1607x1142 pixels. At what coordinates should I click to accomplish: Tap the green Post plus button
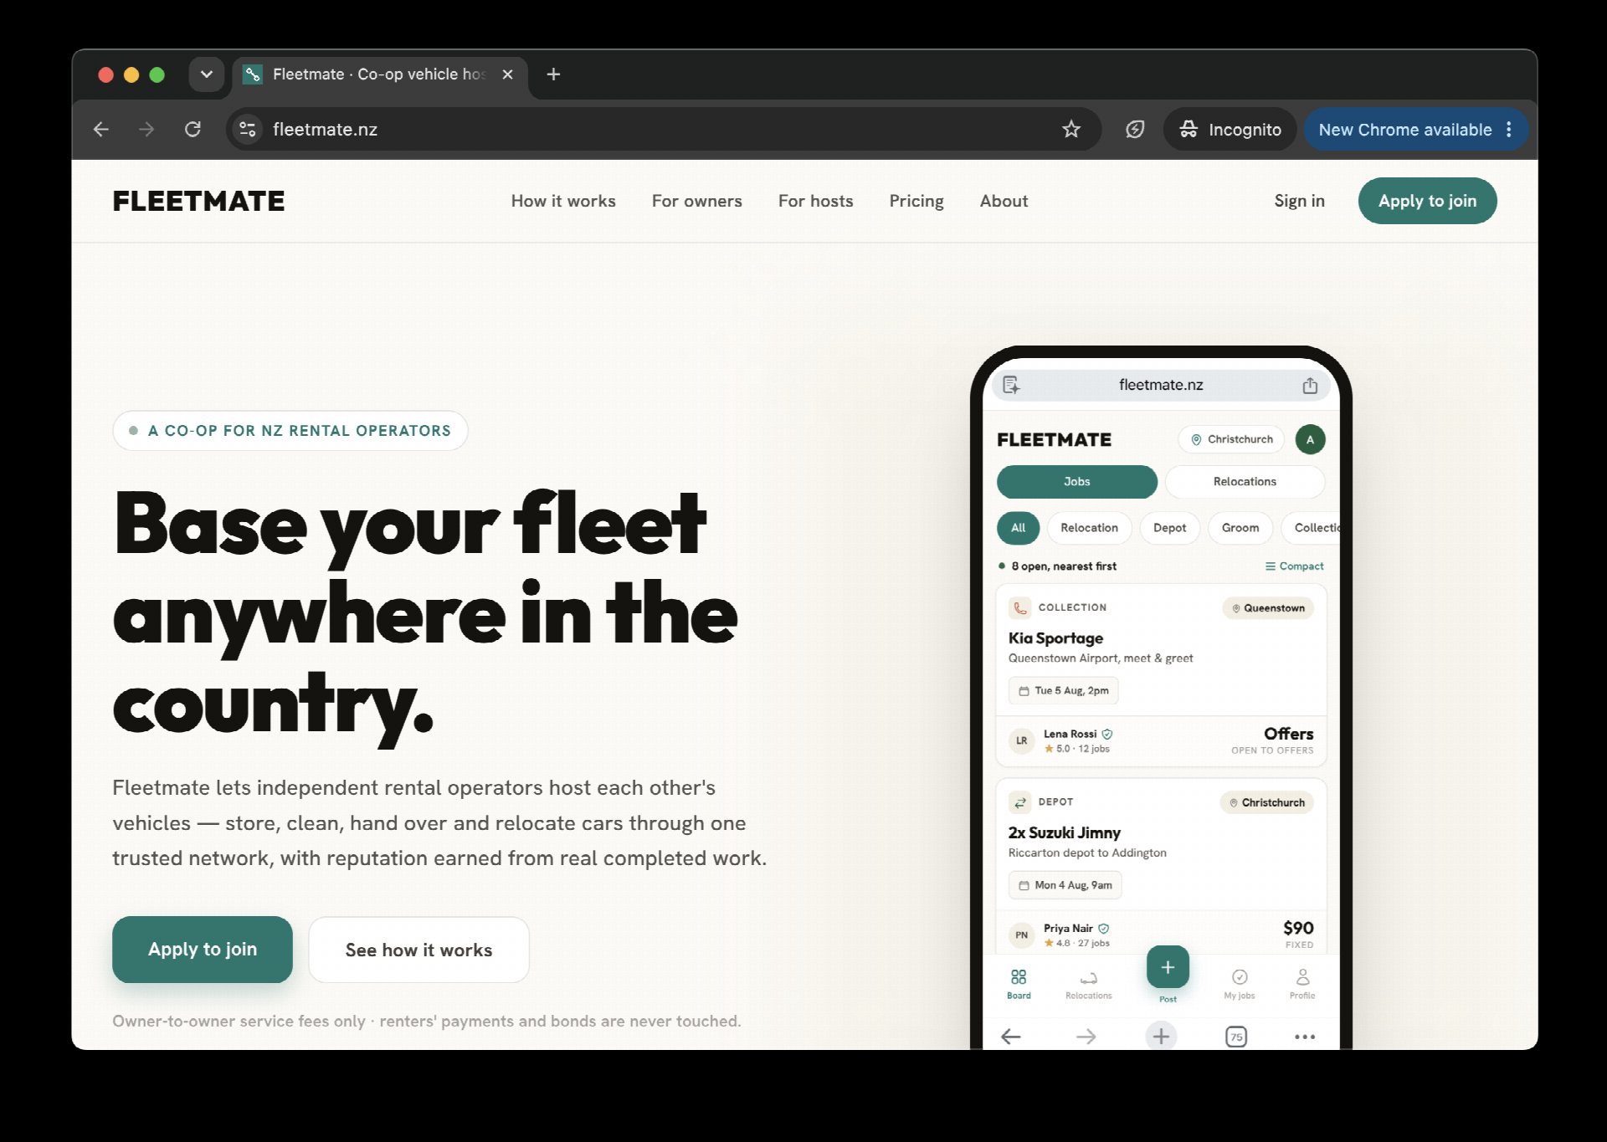pos(1168,967)
